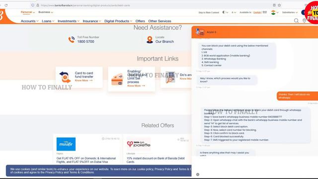Click the musafir flights offer text
The width and height of the screenshot is (318, 179).
(86, 160)
